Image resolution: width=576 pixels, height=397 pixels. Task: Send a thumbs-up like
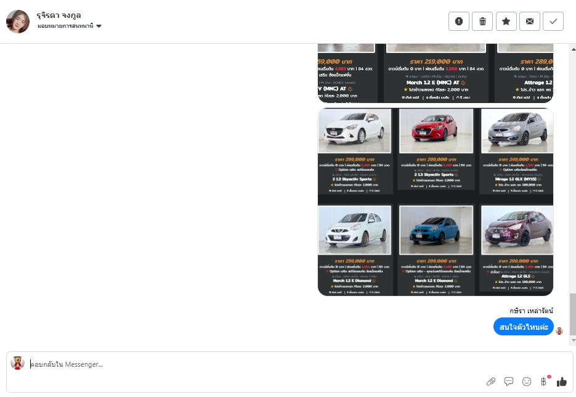coord(561,382)
